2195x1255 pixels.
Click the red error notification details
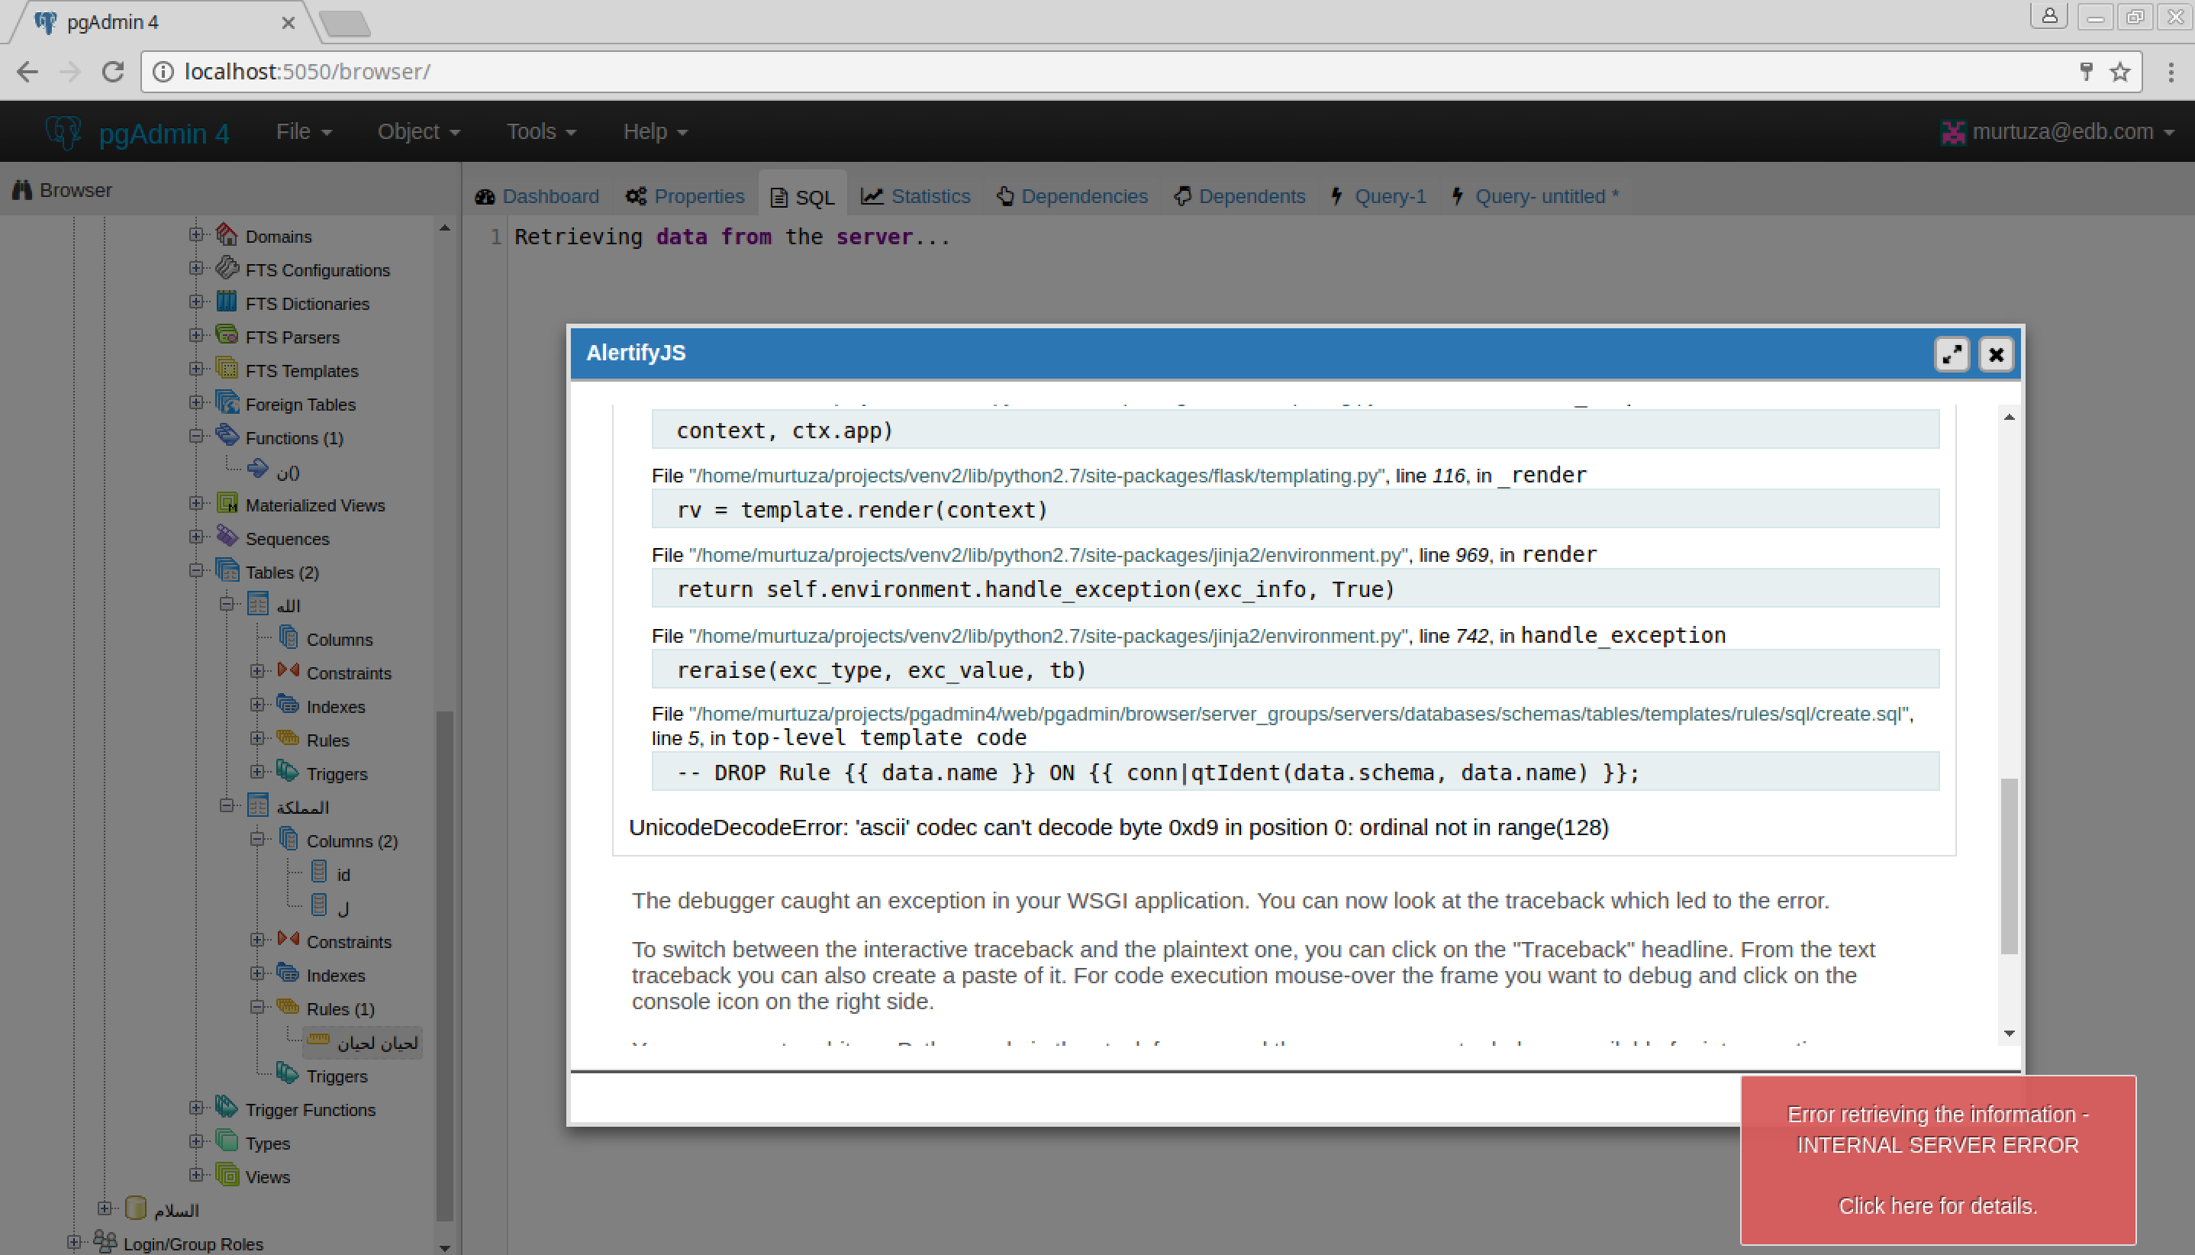click(x=1937, y=1205)
